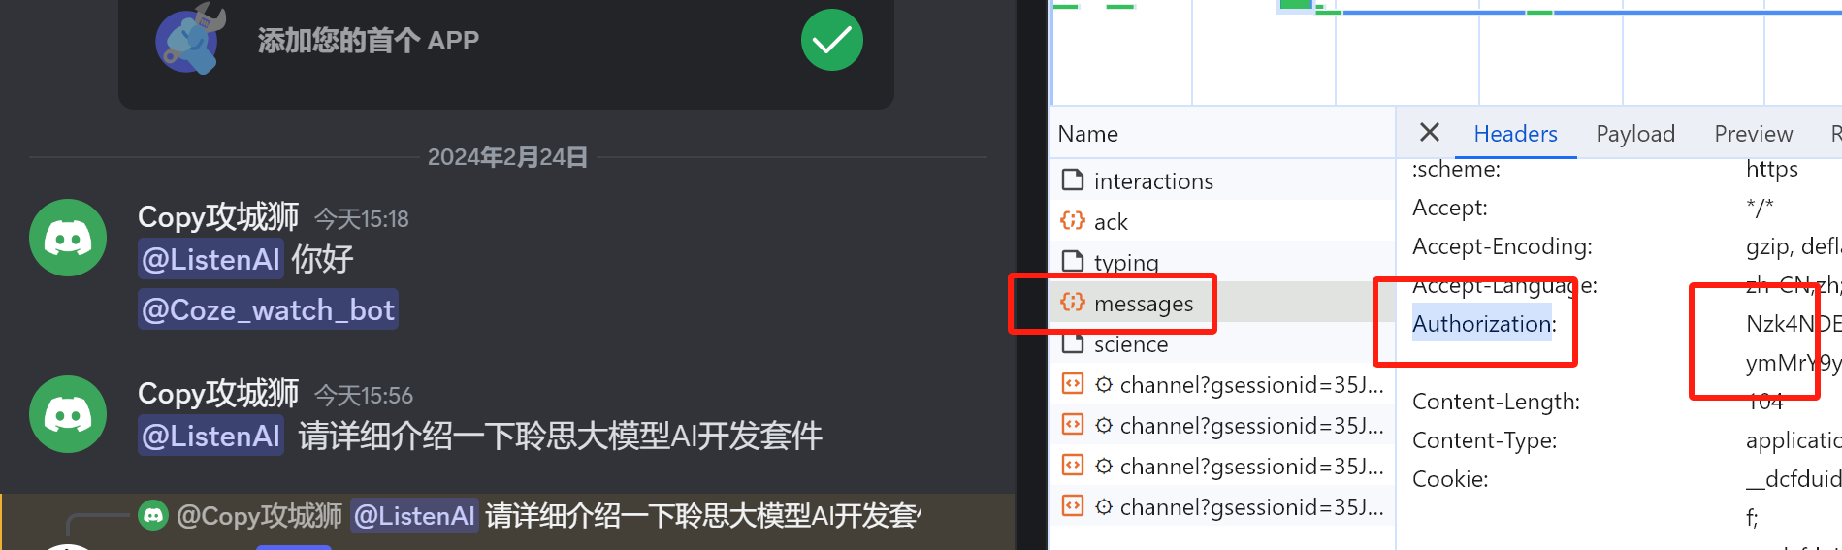Select the interactions request document icon
The width and height of the screenshot is (1842, 550).
tap(1073, 180)
